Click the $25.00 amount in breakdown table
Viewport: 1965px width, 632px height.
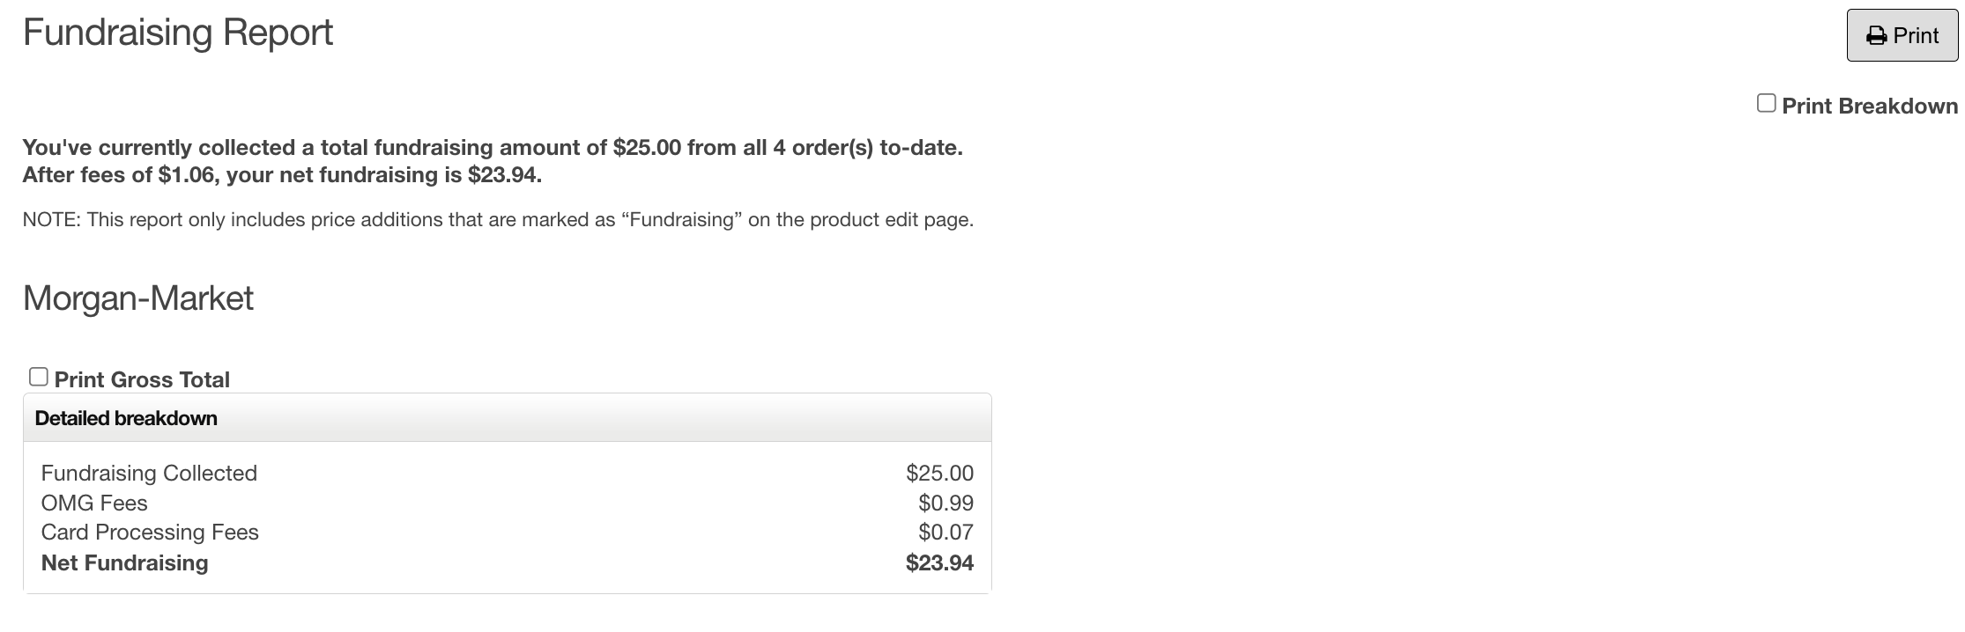click(939, 474)
